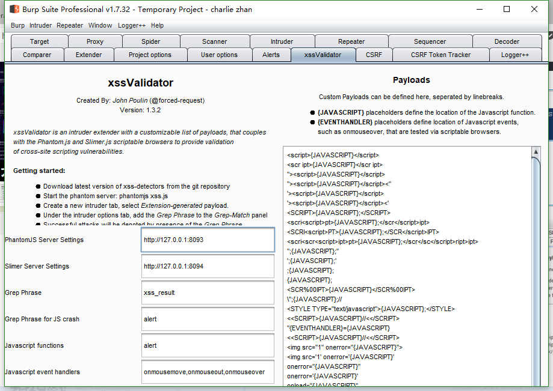Click the xssValidator heading
The width and height of the screenshot is (553, 391).
[x=140, y=83]
